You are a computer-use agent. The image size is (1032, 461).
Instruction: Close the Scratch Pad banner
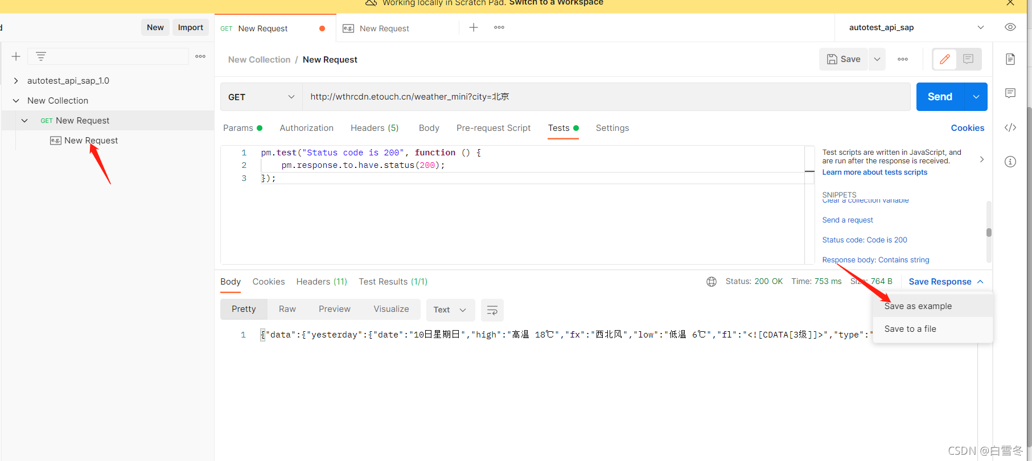1010,3
